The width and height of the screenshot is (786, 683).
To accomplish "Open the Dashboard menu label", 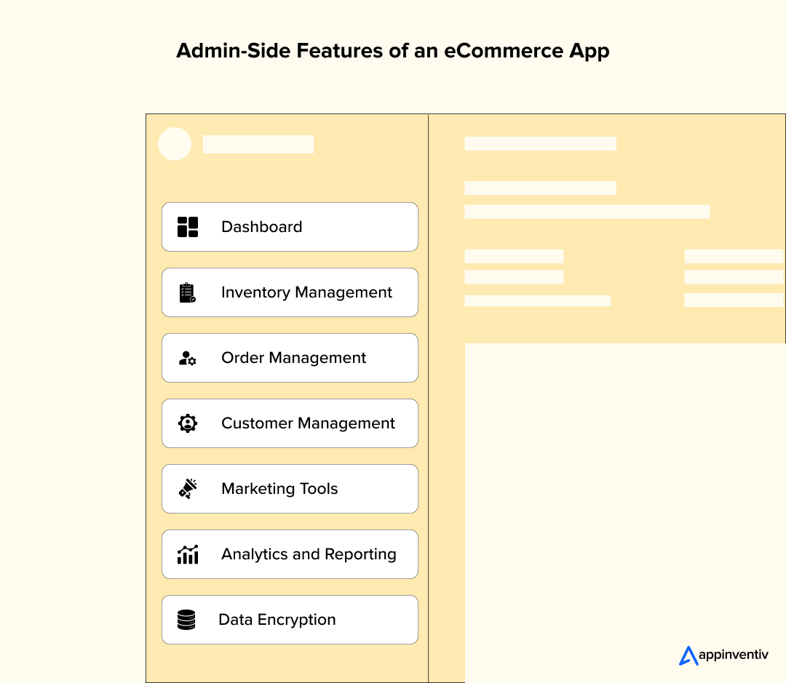I will point(261,227).
